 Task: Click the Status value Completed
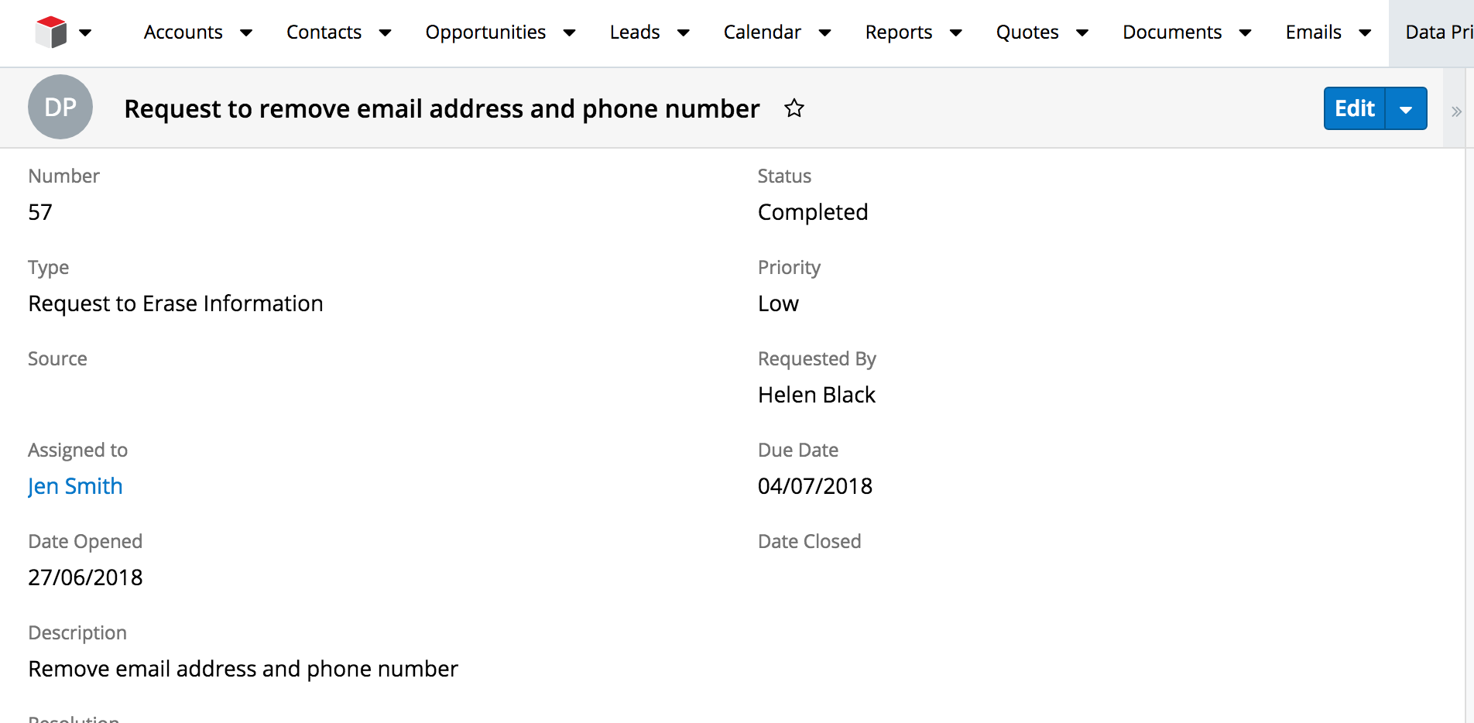coord(813,212)
